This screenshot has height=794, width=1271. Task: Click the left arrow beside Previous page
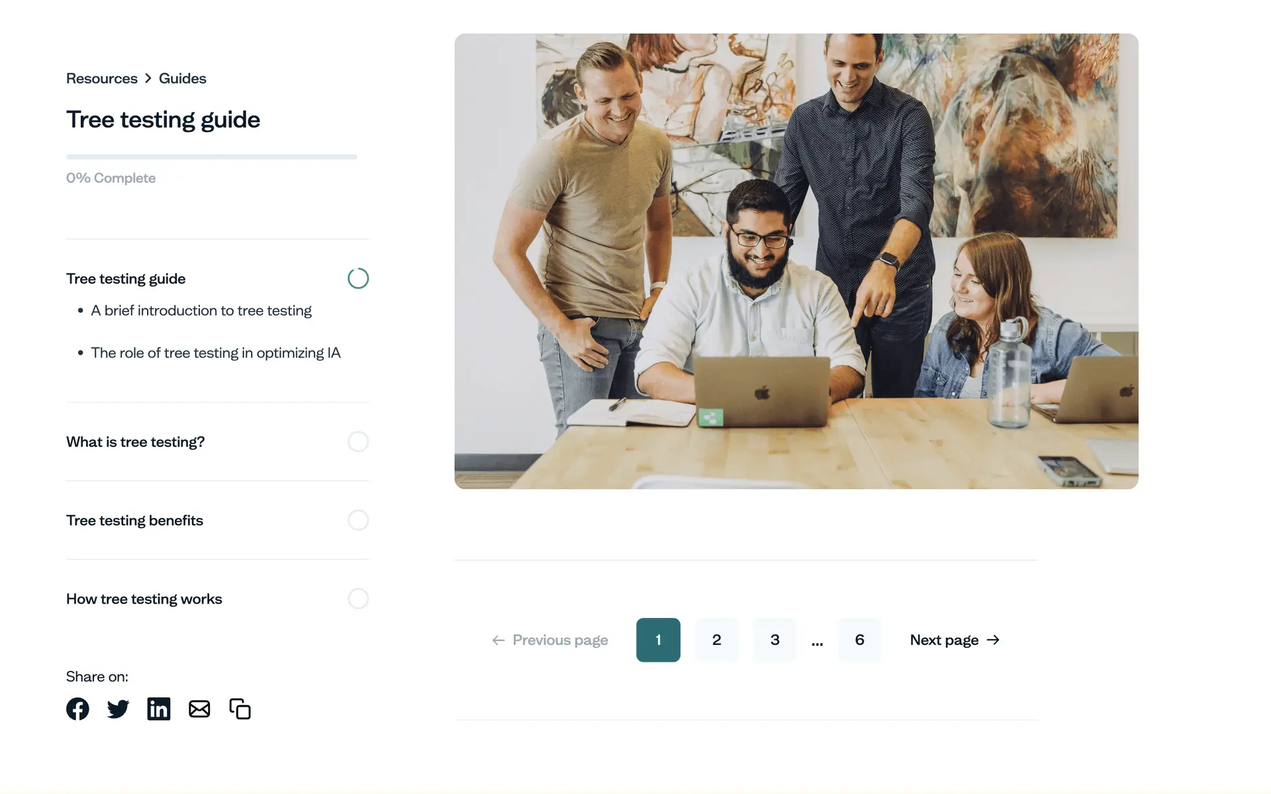[x=498, y=640]
